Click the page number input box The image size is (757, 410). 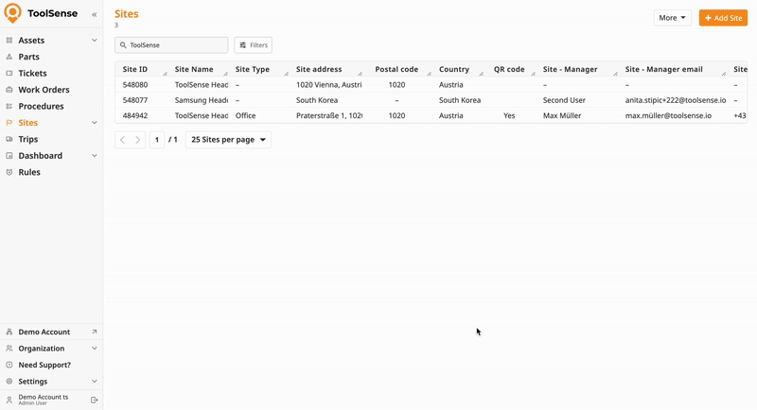click(x=157, y=140)
